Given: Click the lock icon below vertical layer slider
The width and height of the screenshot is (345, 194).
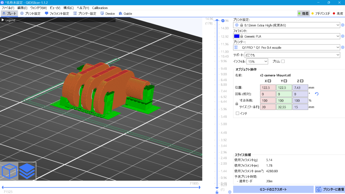Looking at the screenshot, I should [217, 192].
